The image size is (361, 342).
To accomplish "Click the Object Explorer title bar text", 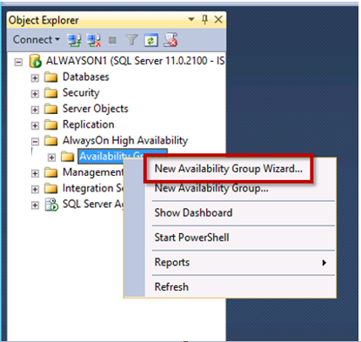I will click(x=43, y=20).
